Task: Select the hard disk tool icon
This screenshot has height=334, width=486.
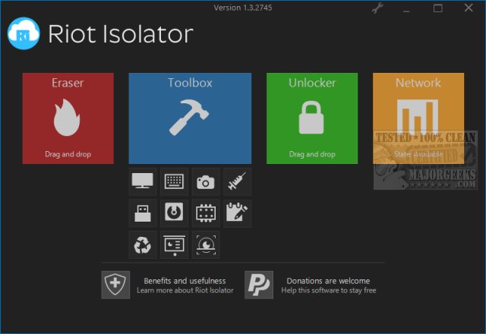Action: tap(174, 213)
